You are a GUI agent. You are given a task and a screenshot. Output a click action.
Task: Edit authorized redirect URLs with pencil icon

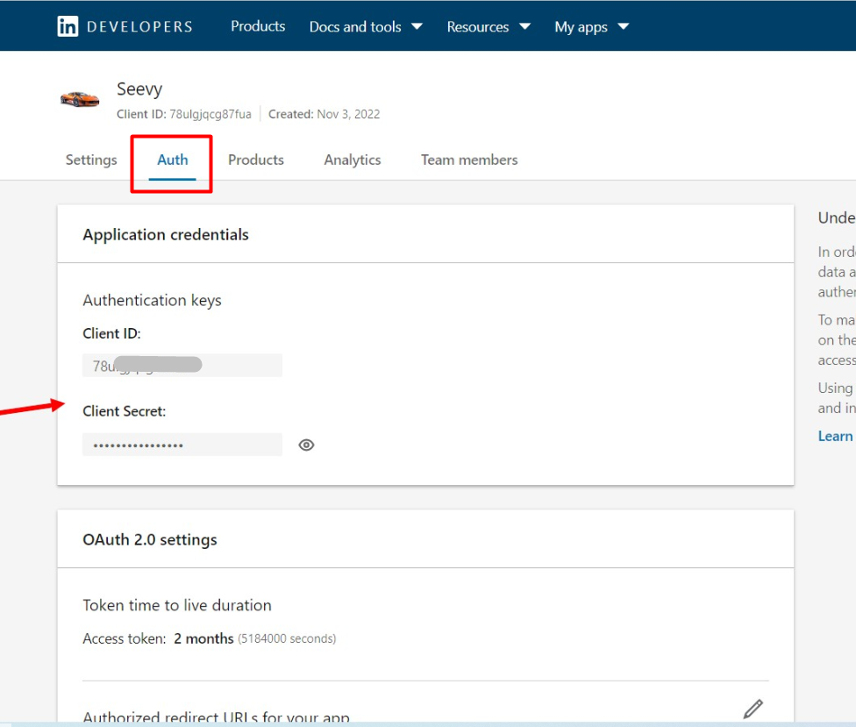tap(753, 709)
